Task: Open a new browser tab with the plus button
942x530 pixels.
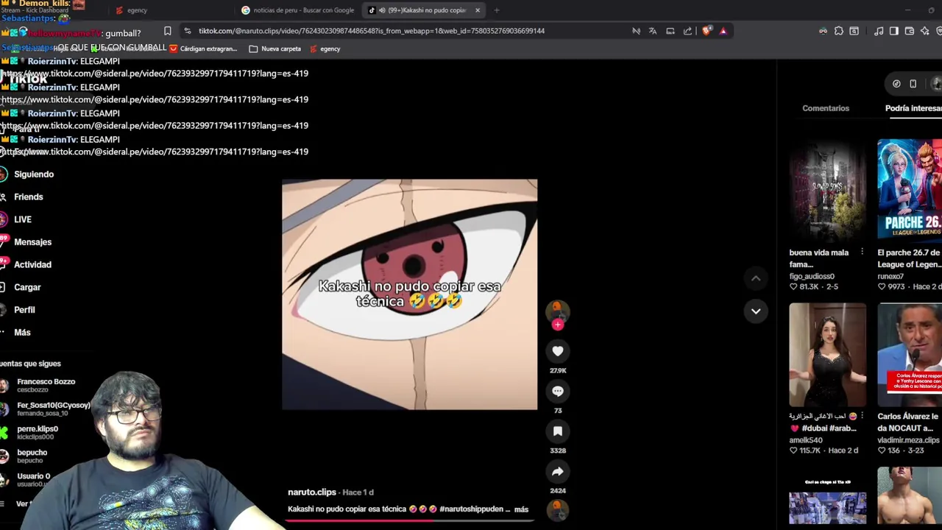Action: [x=497, y=10]
